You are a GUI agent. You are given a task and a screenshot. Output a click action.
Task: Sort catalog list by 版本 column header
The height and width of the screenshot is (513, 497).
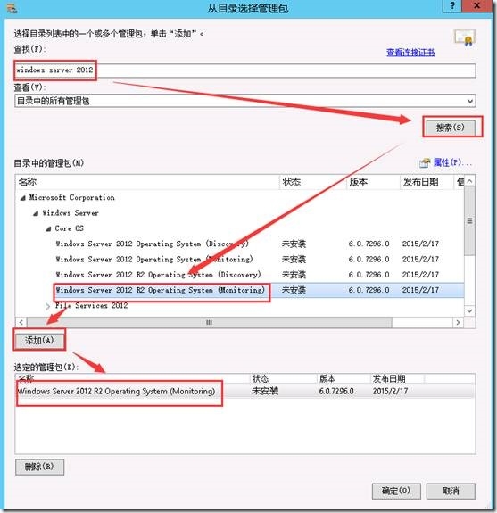[373, 182]
